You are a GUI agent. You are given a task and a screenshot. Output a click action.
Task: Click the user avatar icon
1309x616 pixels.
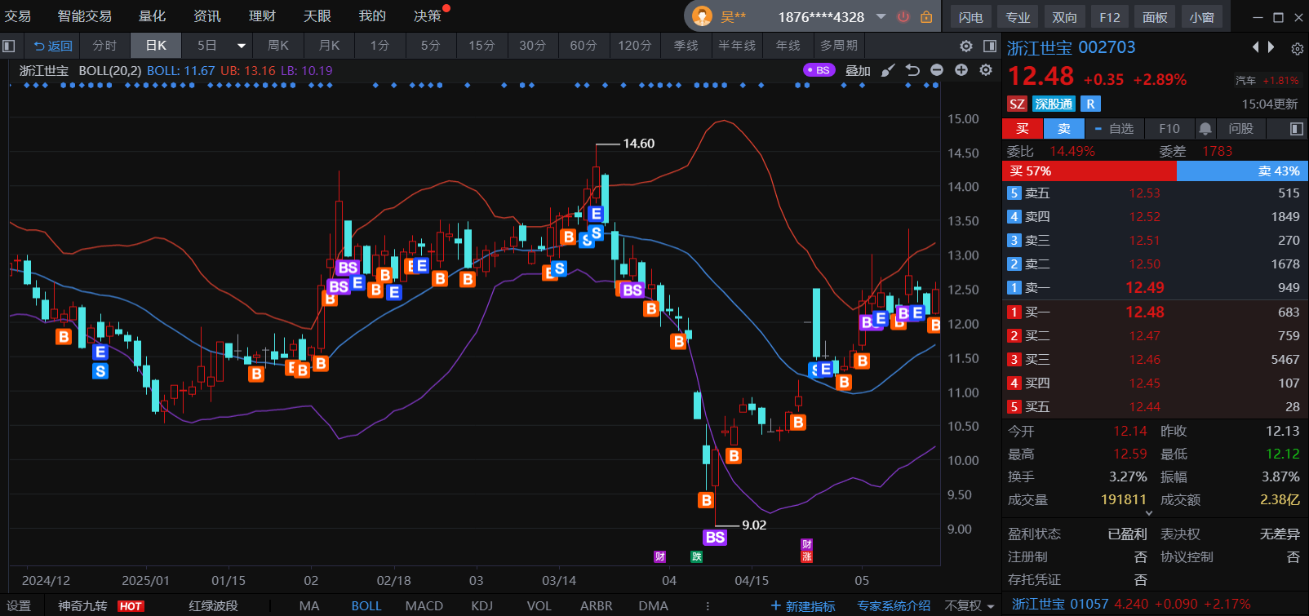(702, 16)
